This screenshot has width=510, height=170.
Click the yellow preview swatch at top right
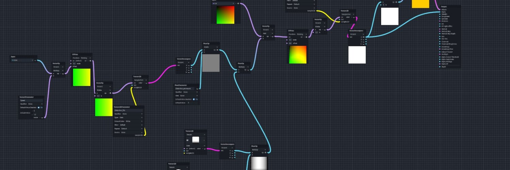420,4
